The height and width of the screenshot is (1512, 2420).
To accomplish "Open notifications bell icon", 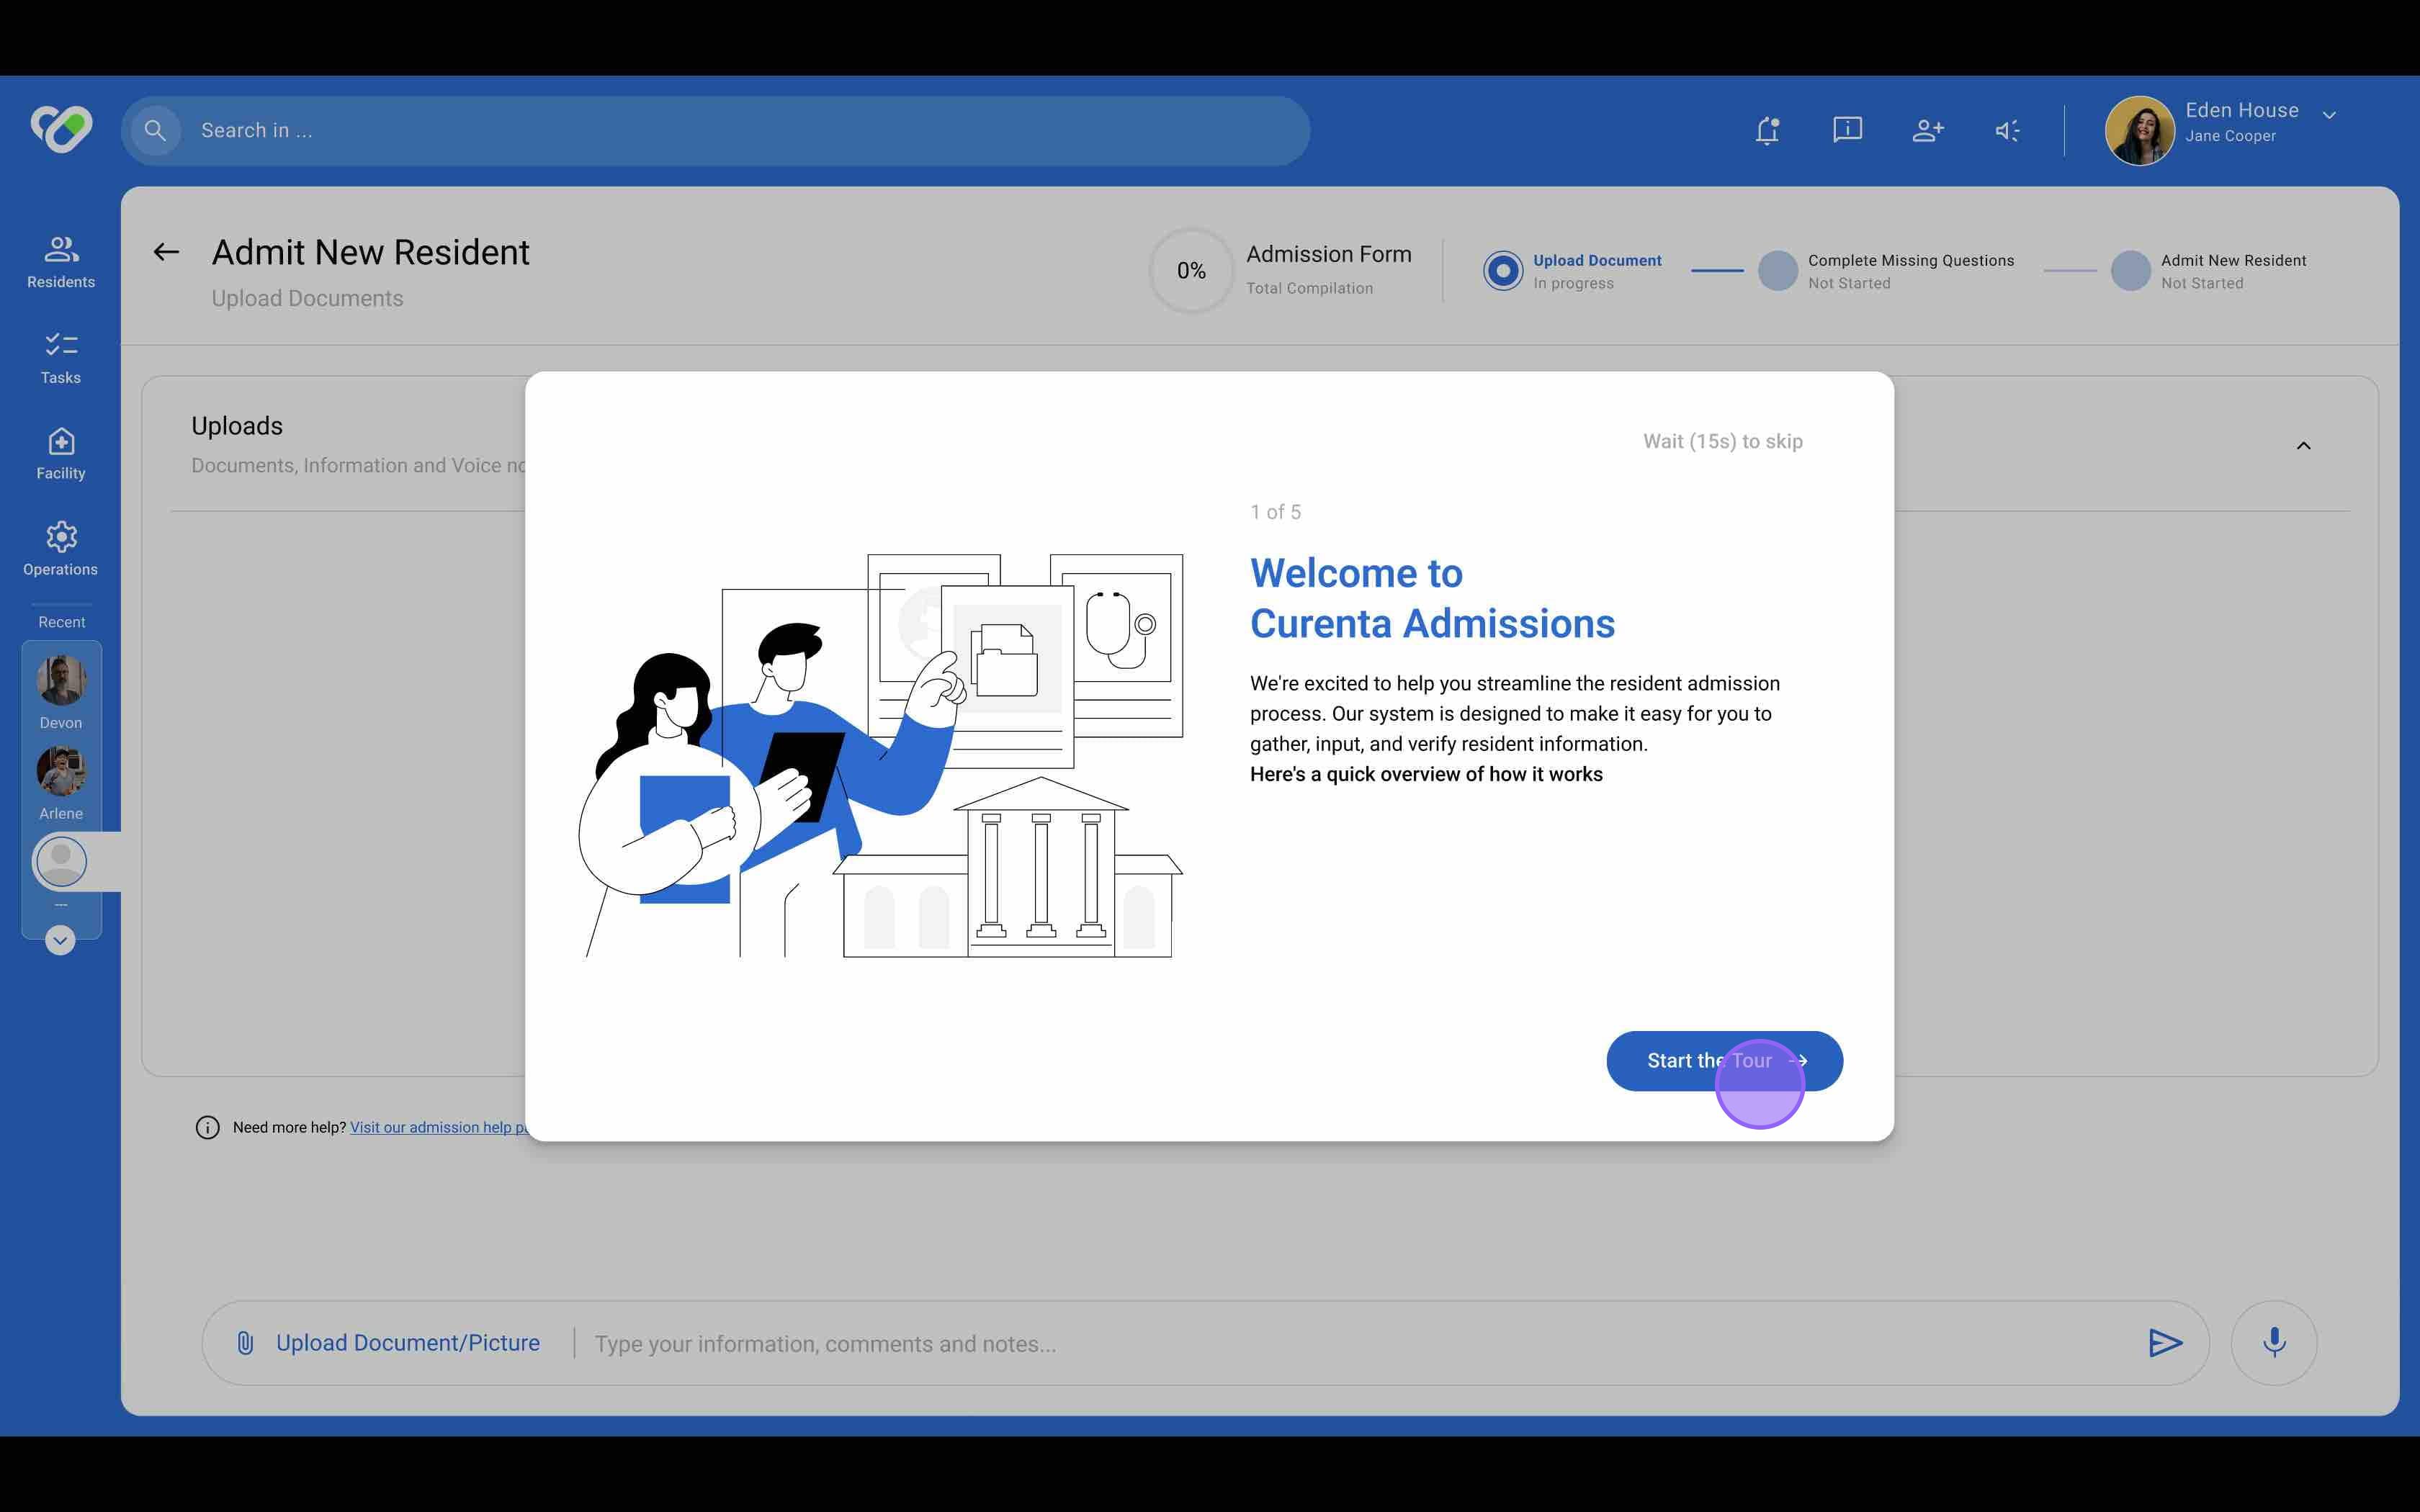I will click(x=1767, y=130).
